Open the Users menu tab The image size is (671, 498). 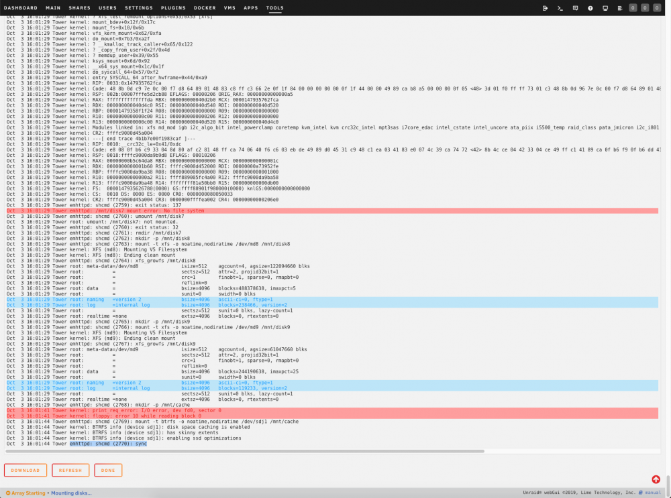tap(107, 7)
